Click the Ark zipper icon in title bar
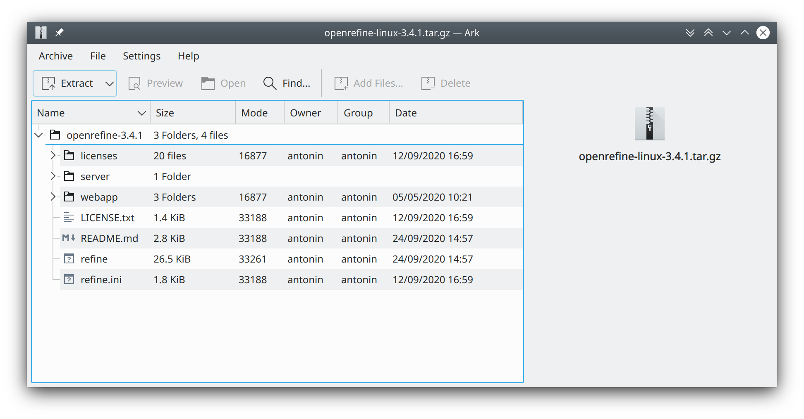Viewport: 804px width, 419px height. [x=41, y=32]
